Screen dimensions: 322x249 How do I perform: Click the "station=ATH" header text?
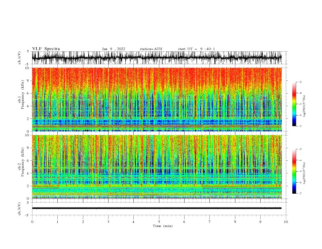click(x=151, y=49)
